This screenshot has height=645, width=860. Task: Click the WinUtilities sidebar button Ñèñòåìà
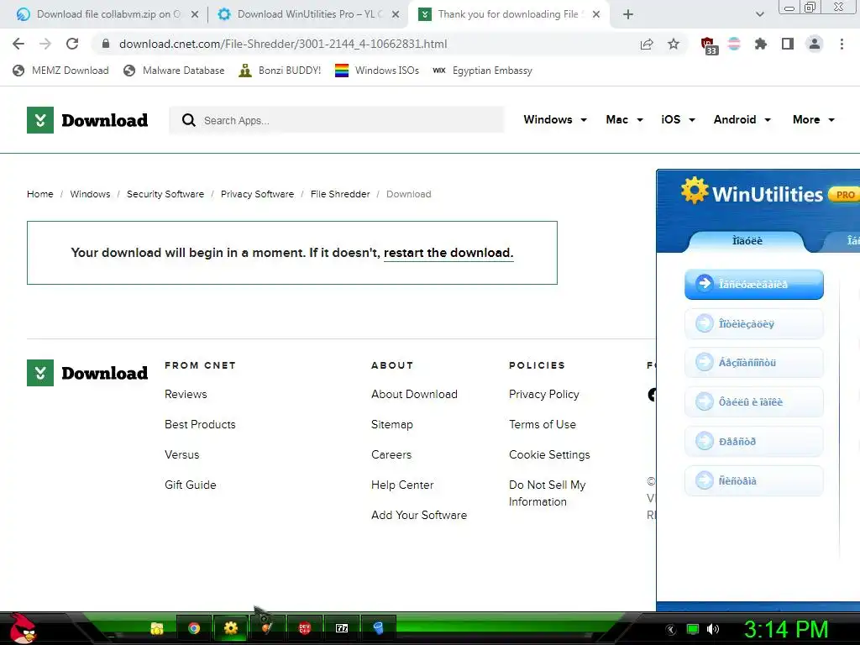(753, 481)
